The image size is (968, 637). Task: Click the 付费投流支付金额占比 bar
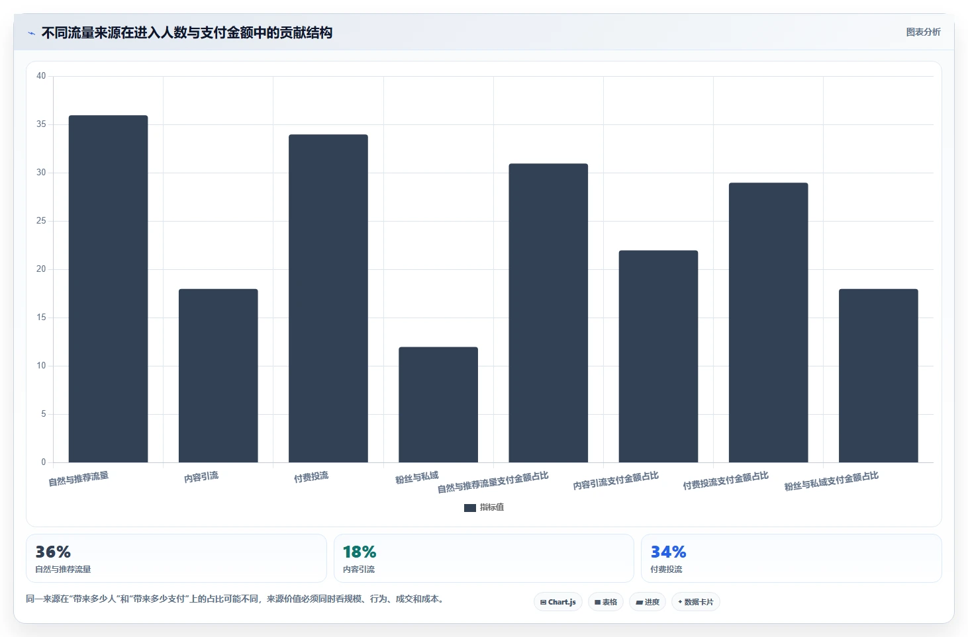[768, 323]
